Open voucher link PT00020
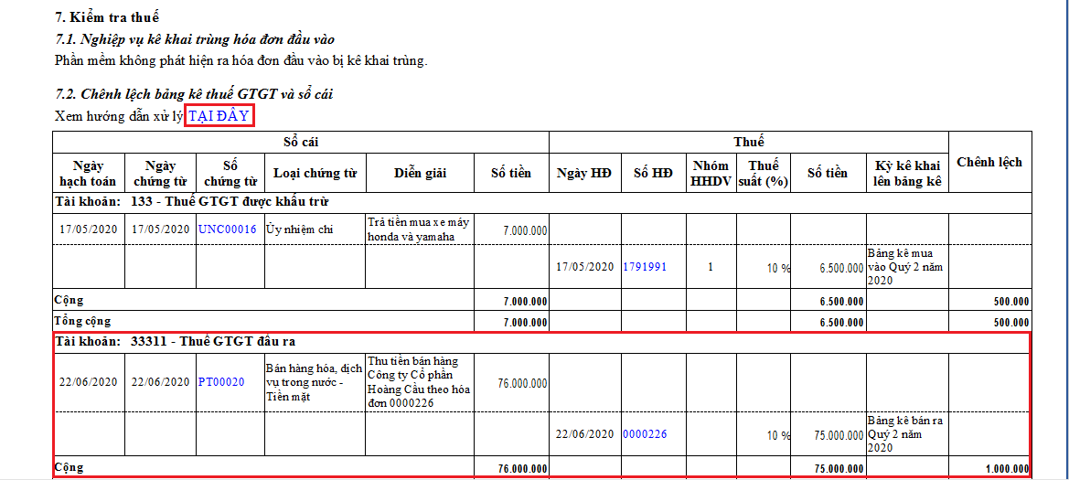This screenshot has width=1069, height=480. tap(221, 382)
